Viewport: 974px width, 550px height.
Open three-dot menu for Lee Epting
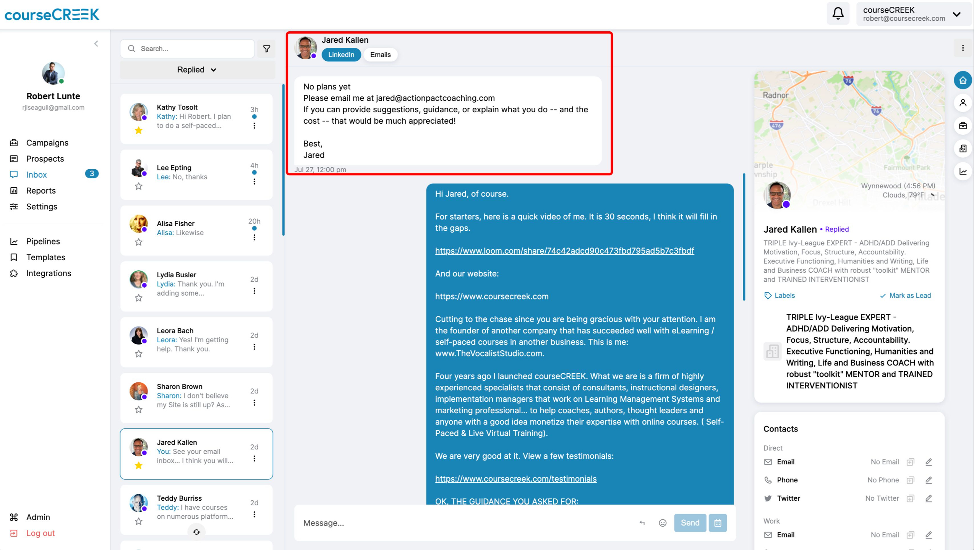tap(254, 182)
